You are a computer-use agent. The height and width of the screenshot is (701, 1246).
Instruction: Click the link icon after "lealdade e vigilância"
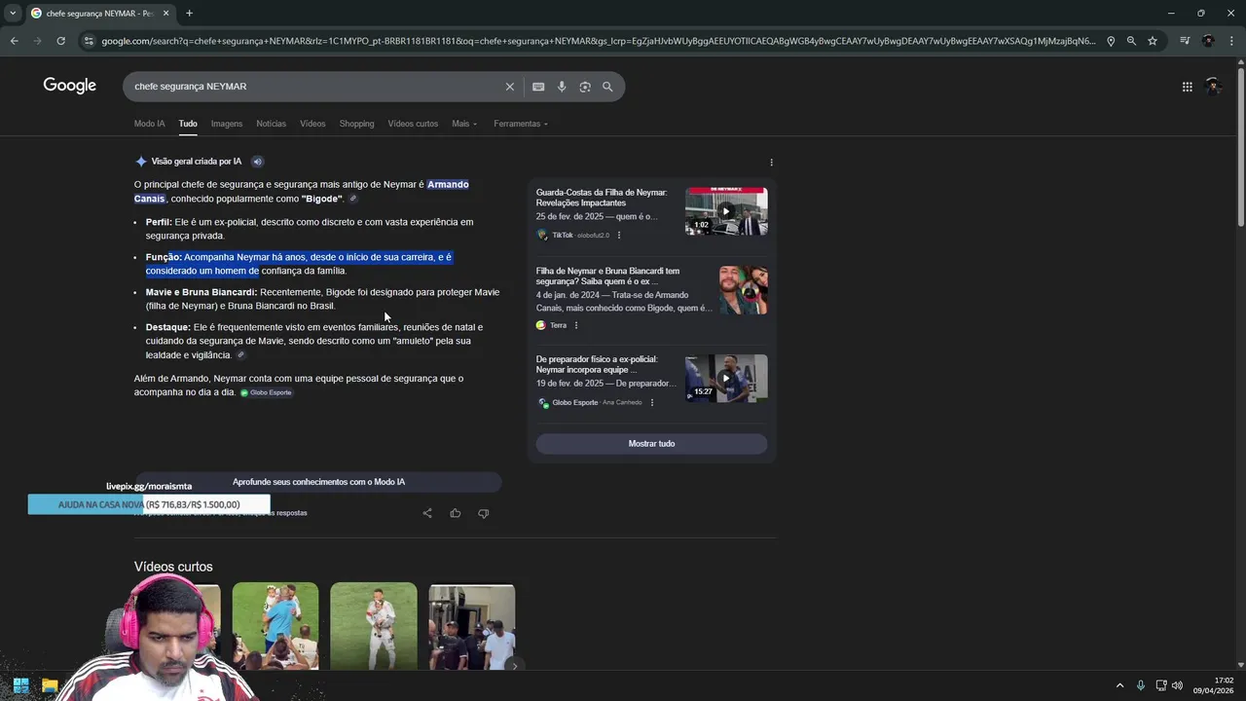[241, 355]
